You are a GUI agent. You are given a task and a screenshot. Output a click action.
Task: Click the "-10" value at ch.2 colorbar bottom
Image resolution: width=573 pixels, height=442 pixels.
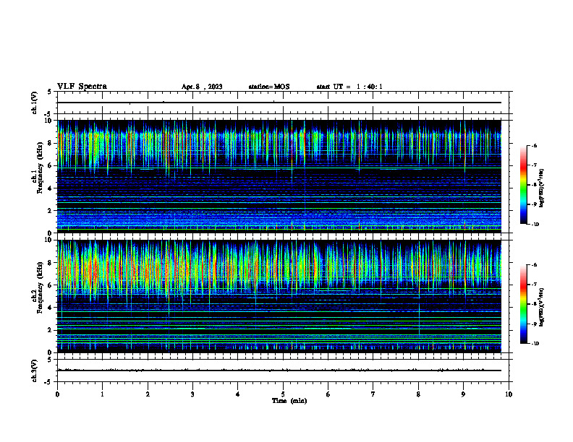(x=535, y=344)
